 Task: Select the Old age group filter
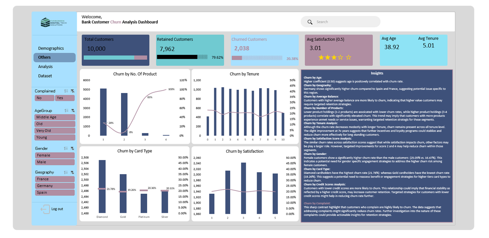click(55, 124)
